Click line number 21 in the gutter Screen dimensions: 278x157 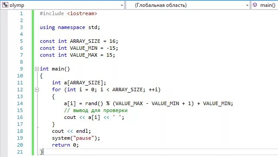(20, 152)
